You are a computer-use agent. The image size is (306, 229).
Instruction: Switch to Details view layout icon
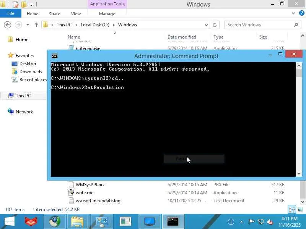point(292,210)
